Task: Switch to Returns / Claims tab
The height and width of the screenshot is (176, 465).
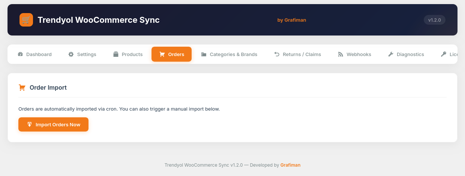Action: coord(298,54)
